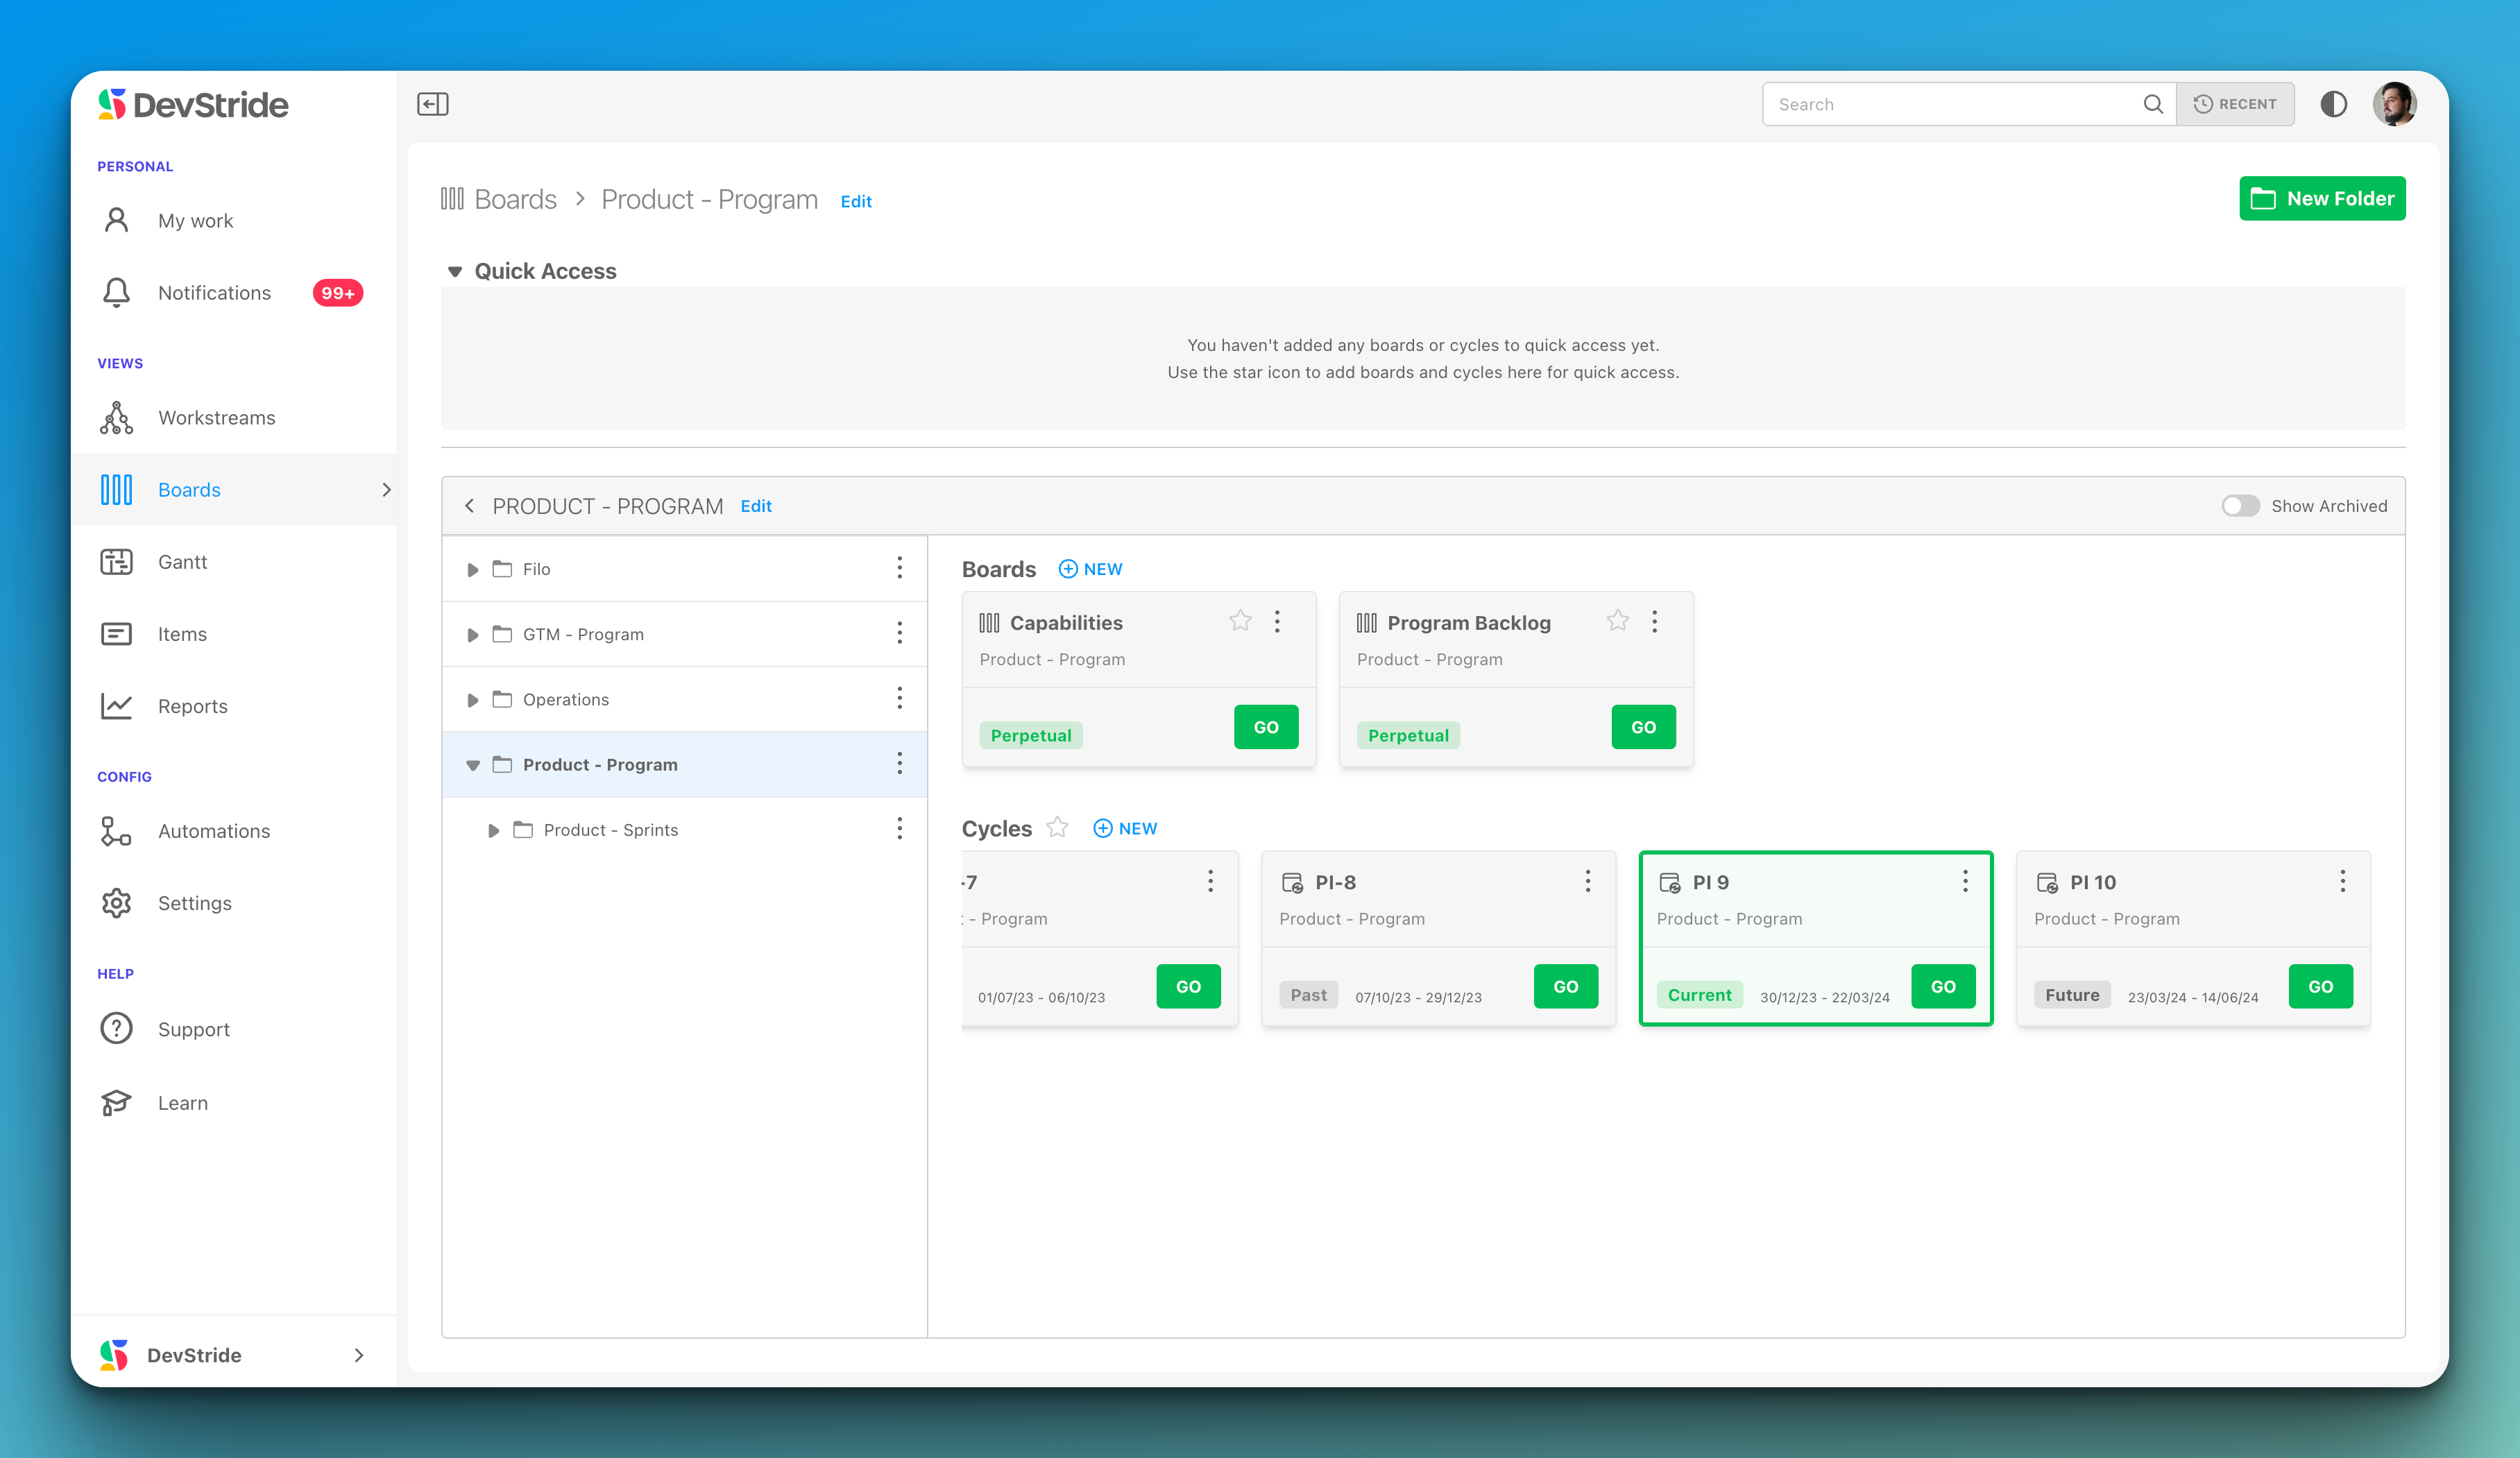
Task: Star the Cycles section
Action: tap(1057, 828)
